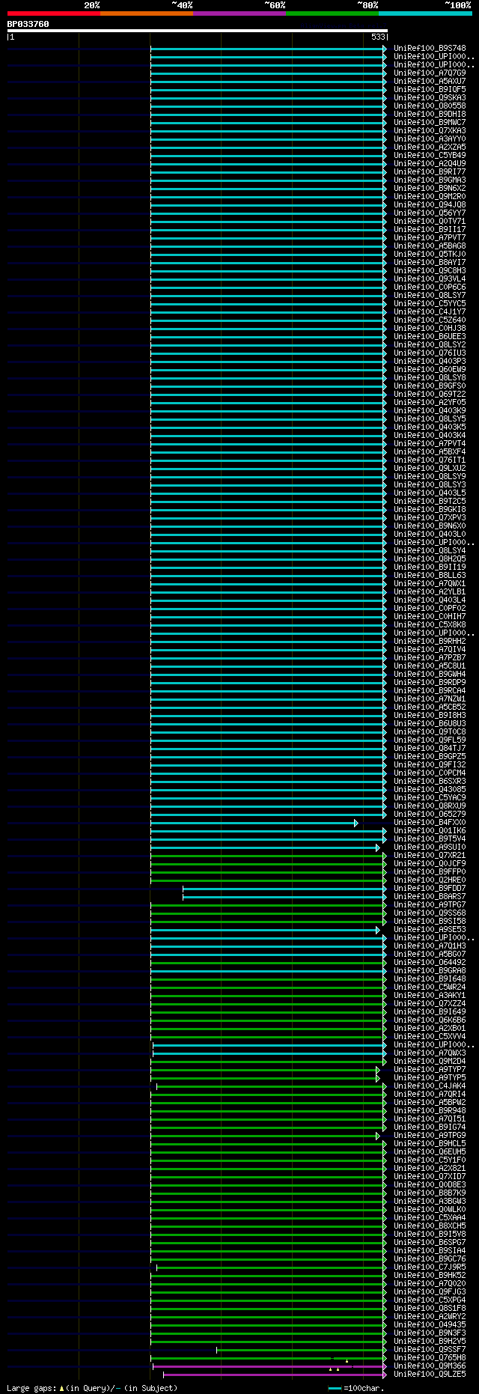This screenshot has height=1394, width=479.
Task: Choose the UniRef100_C4JAK4 entry
Action: click(430, 1086)
